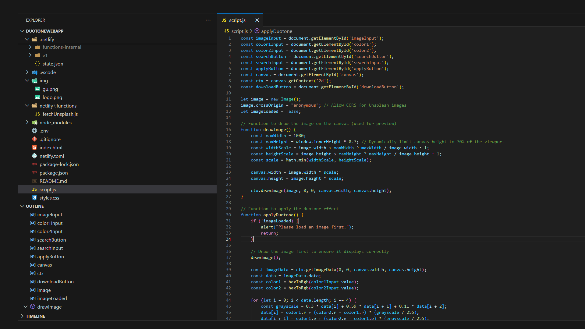
Task: Jump to imageInput in the outline
Action: click(x=50, y=215)
